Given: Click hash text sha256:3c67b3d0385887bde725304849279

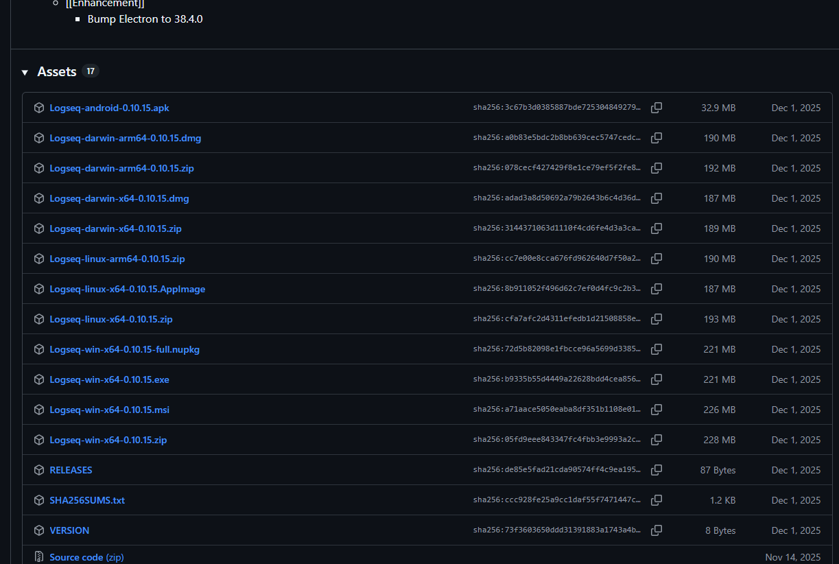Looking at the screenshot, I should pos(558,108).
